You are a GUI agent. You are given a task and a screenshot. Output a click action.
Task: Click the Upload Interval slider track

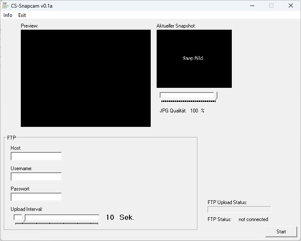[x=56, y=217]
